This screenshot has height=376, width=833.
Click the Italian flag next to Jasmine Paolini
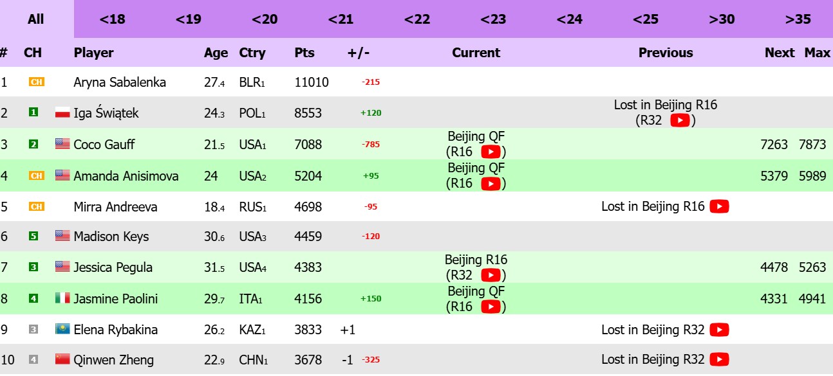point(62,298)
